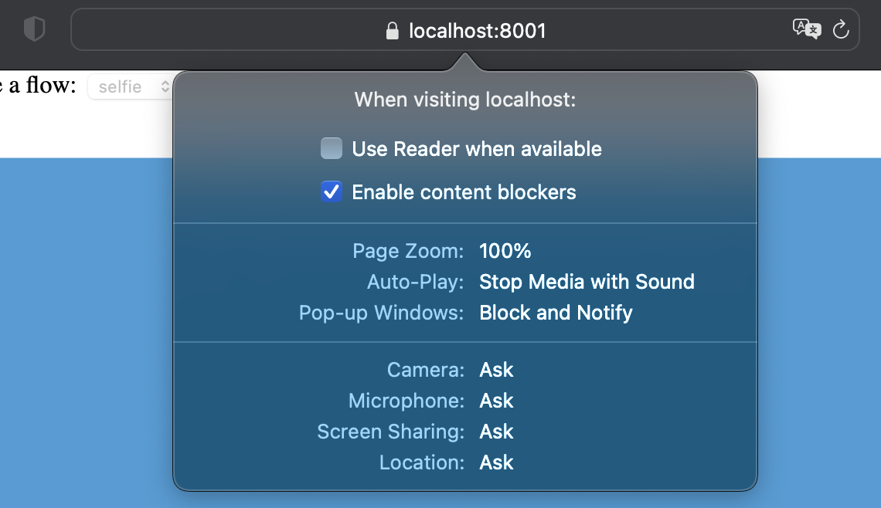
Task: Open the Page Zoom 100% dropdown
Action: pyautogui.click(x=505, y=251)
